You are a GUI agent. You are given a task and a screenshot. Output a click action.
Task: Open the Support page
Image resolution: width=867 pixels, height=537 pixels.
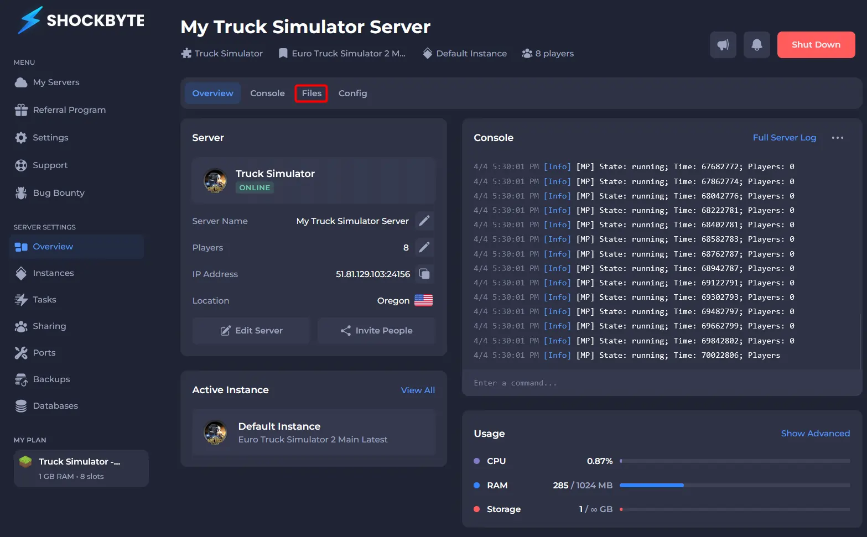pyautogui.click(x=41, y=165)
